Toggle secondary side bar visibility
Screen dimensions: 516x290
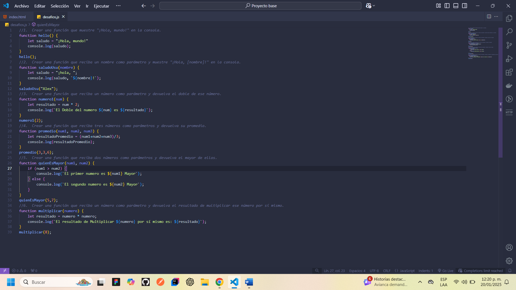point(464,6)
